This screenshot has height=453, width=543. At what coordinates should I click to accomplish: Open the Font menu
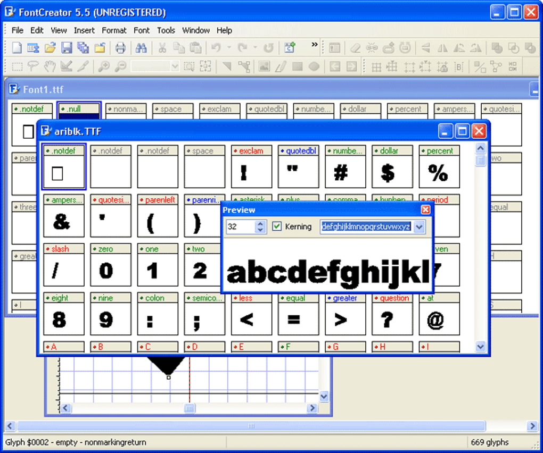pos(142,30)
